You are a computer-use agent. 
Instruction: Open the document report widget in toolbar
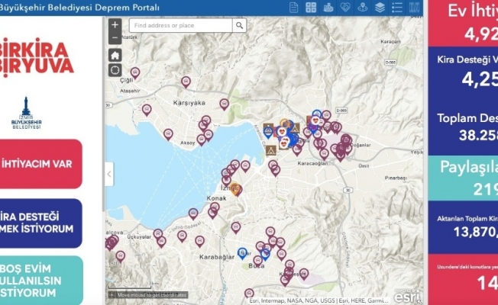(x=294, y=8)
